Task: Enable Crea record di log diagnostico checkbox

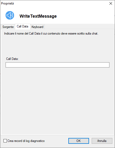Action: 5,141
